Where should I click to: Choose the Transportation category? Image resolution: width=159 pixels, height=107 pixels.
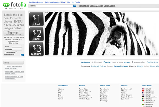tap(138, 62)
